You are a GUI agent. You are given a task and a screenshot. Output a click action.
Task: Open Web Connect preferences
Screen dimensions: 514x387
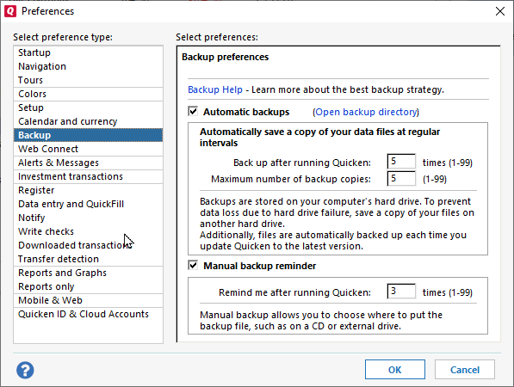(88, 149)
